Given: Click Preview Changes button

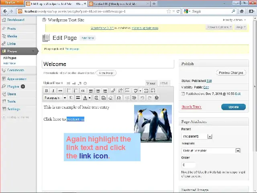Looking at the screenshot, I should pyautogui.click(x=231, y=73).
